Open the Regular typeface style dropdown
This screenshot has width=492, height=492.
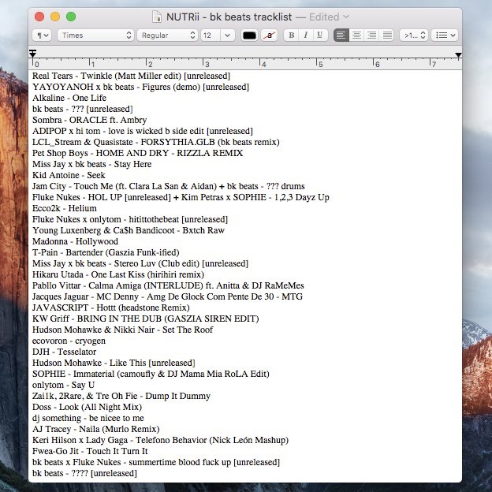pyautogui.click(x=167, y=35)
